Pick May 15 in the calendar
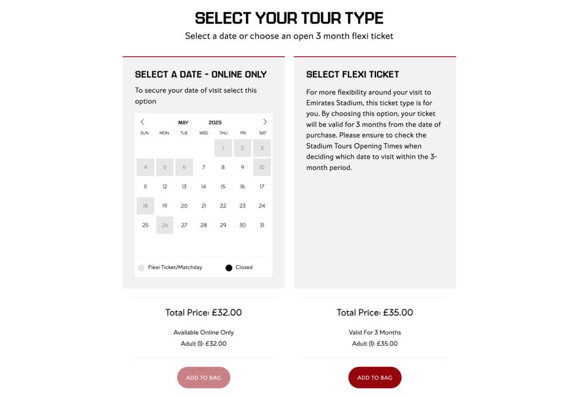Screen dimensions: 586x397 coord(223,186)
